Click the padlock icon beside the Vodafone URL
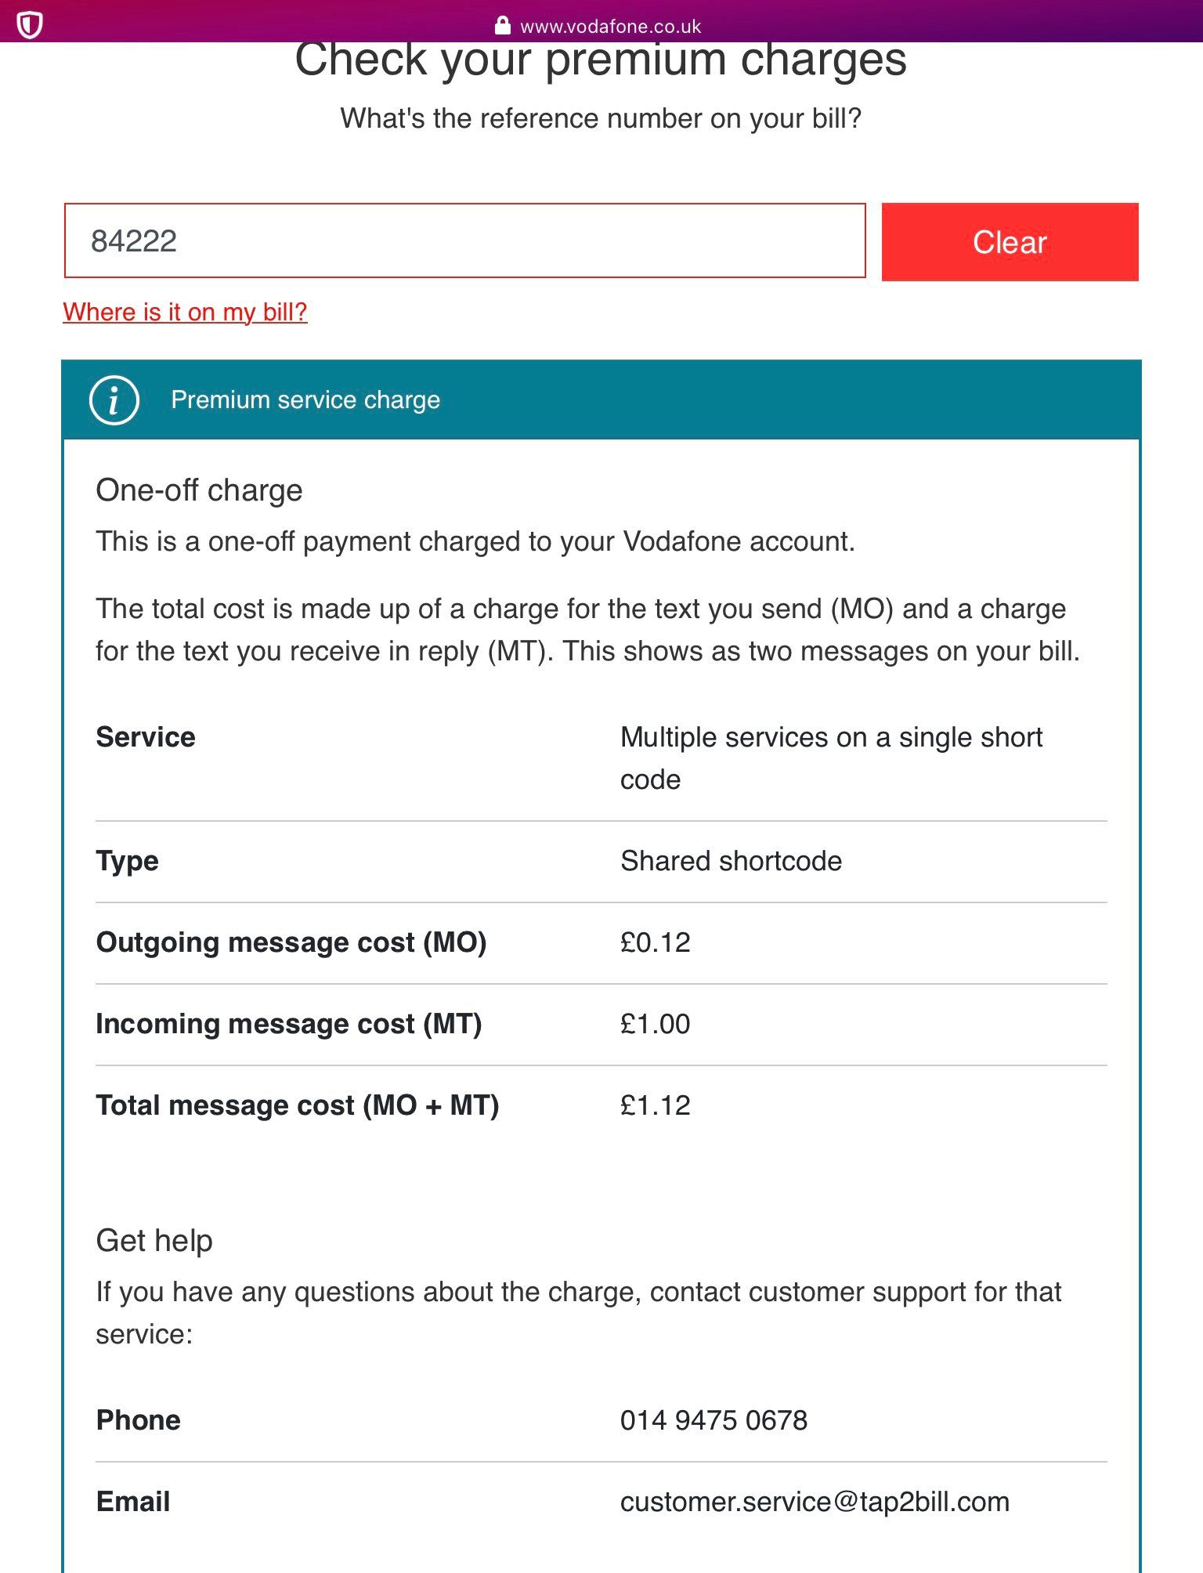Image resolution: width=1203 pixels, height=1573 pixels. (x=502, y=26)
